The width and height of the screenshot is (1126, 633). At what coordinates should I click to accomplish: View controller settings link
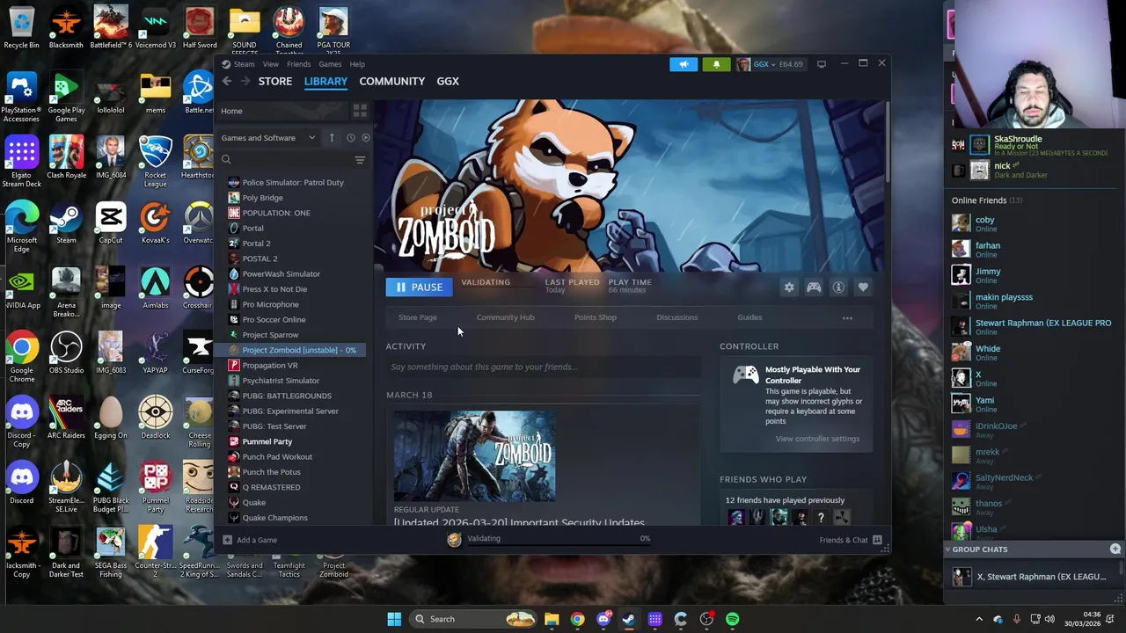pos(817,439)
